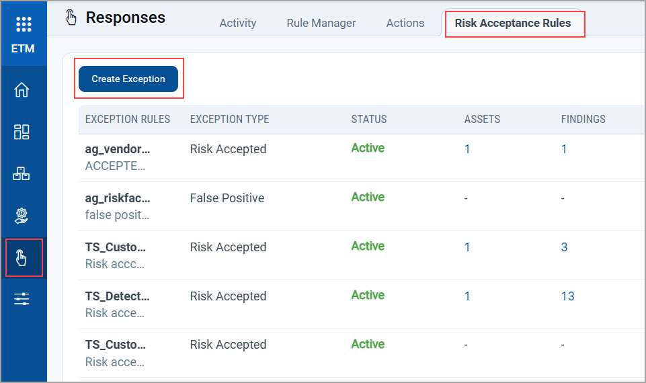Select the ag_vendor... exception rule
646x383 pixels.
click(x=118, y=149)
